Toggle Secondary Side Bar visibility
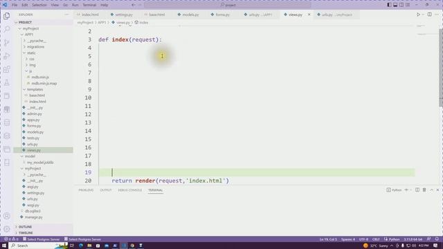This screenshot has height=249, width=443. pos(401,5)
